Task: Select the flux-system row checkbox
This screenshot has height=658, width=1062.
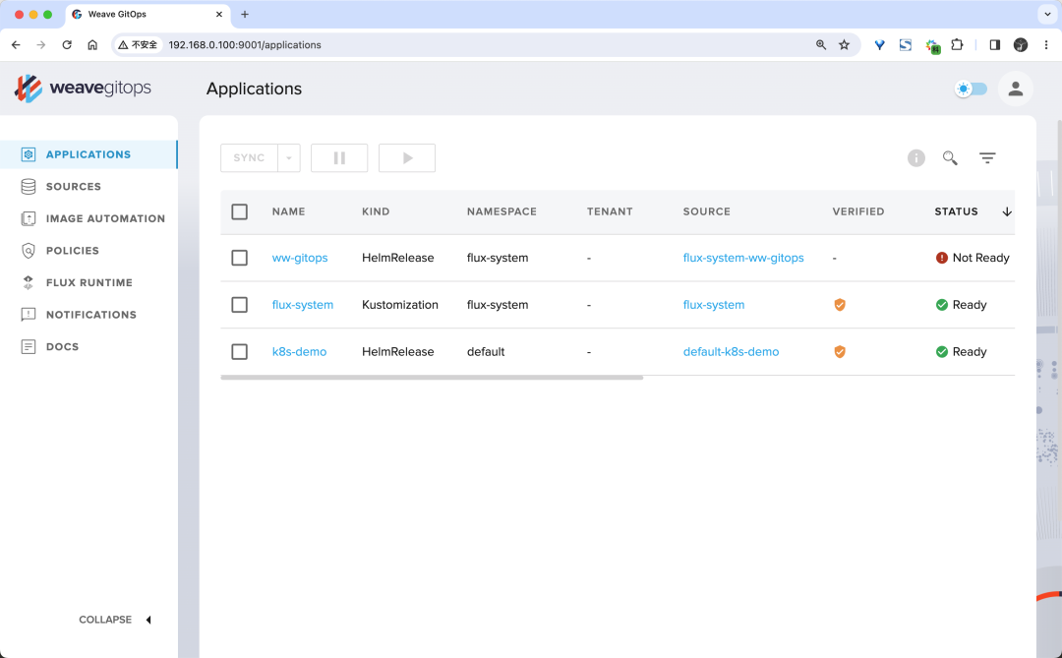Action: pos(239,305)
